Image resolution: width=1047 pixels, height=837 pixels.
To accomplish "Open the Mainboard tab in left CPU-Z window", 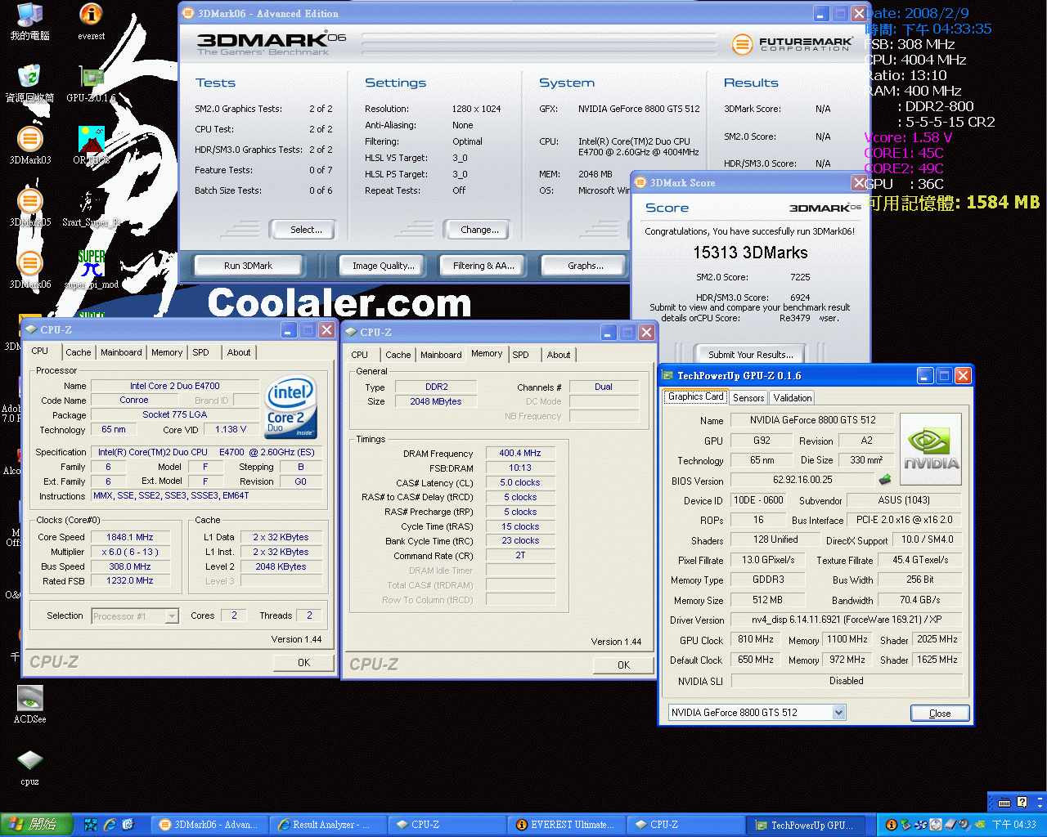I will 121,352.
